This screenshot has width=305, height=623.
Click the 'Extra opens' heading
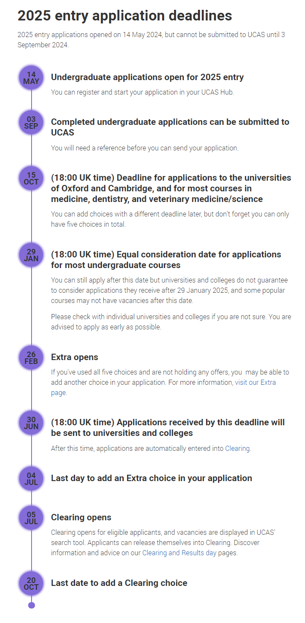[x=74, y=357]
